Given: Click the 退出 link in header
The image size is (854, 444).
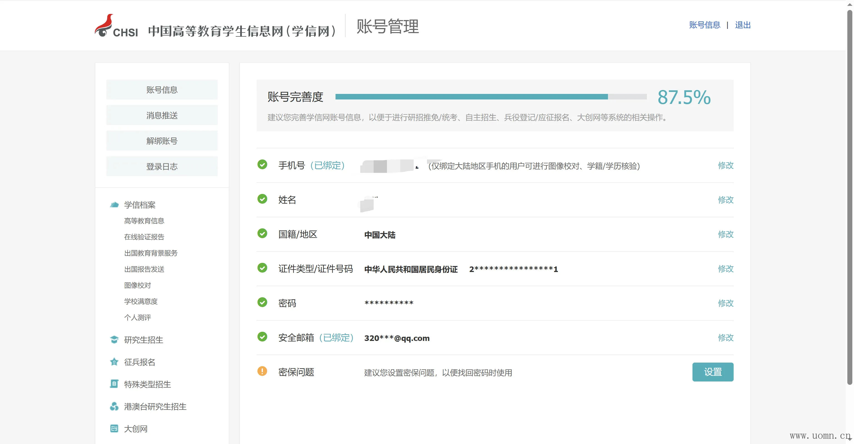Looking at the screenshot, I should tap(743, 25).
